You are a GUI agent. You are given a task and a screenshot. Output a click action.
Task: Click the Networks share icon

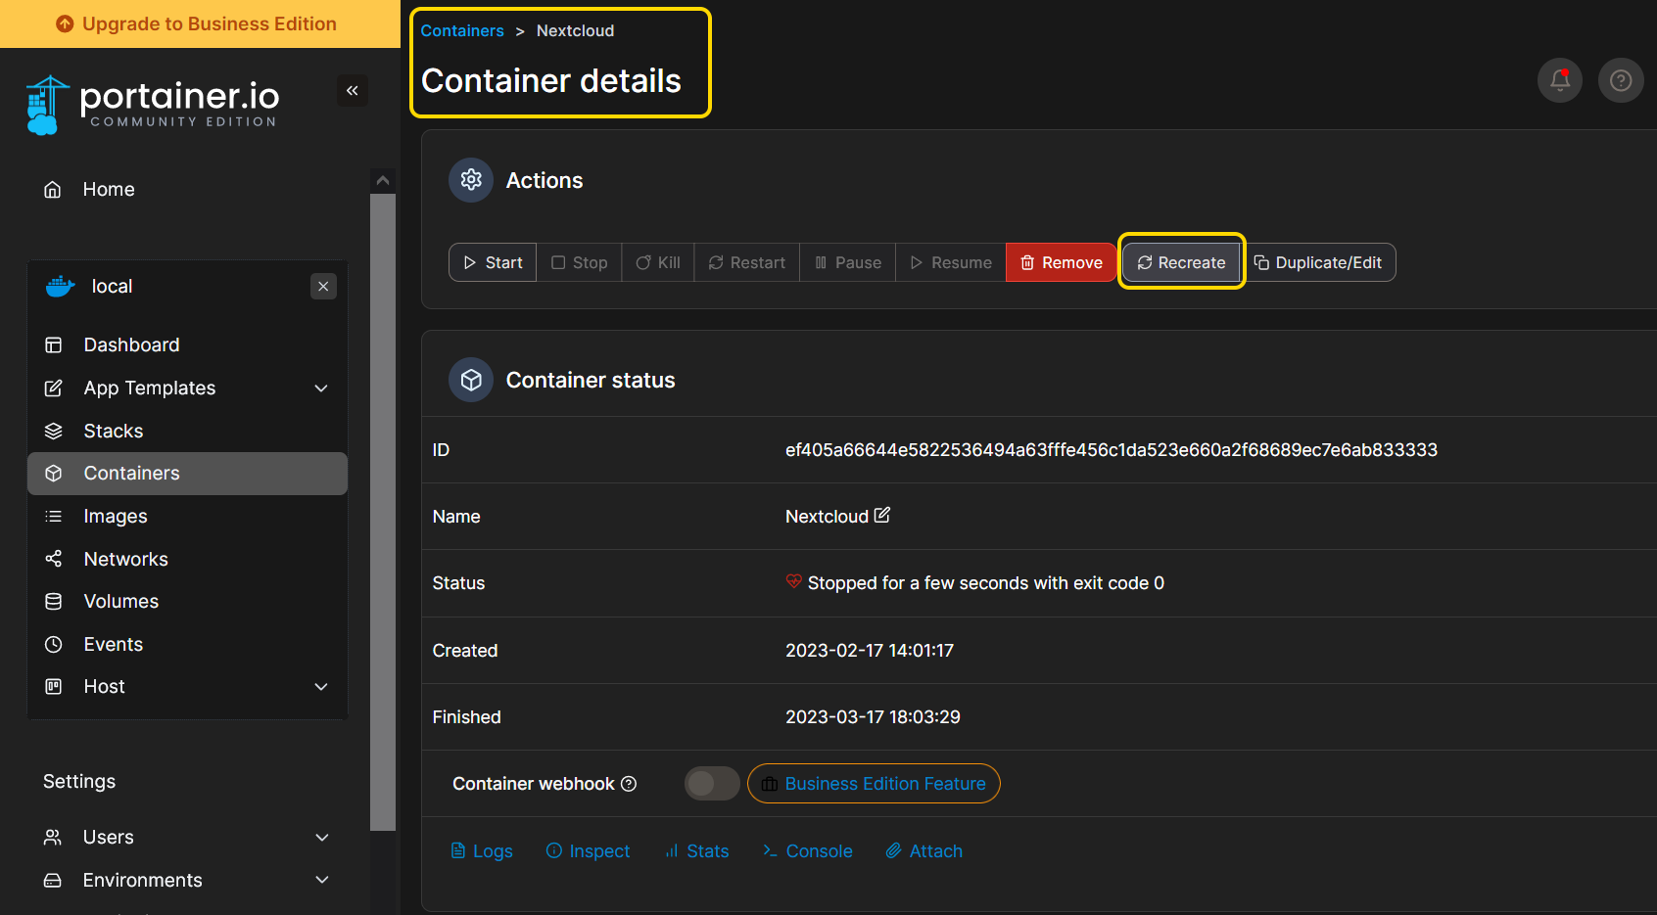(54, 559)
